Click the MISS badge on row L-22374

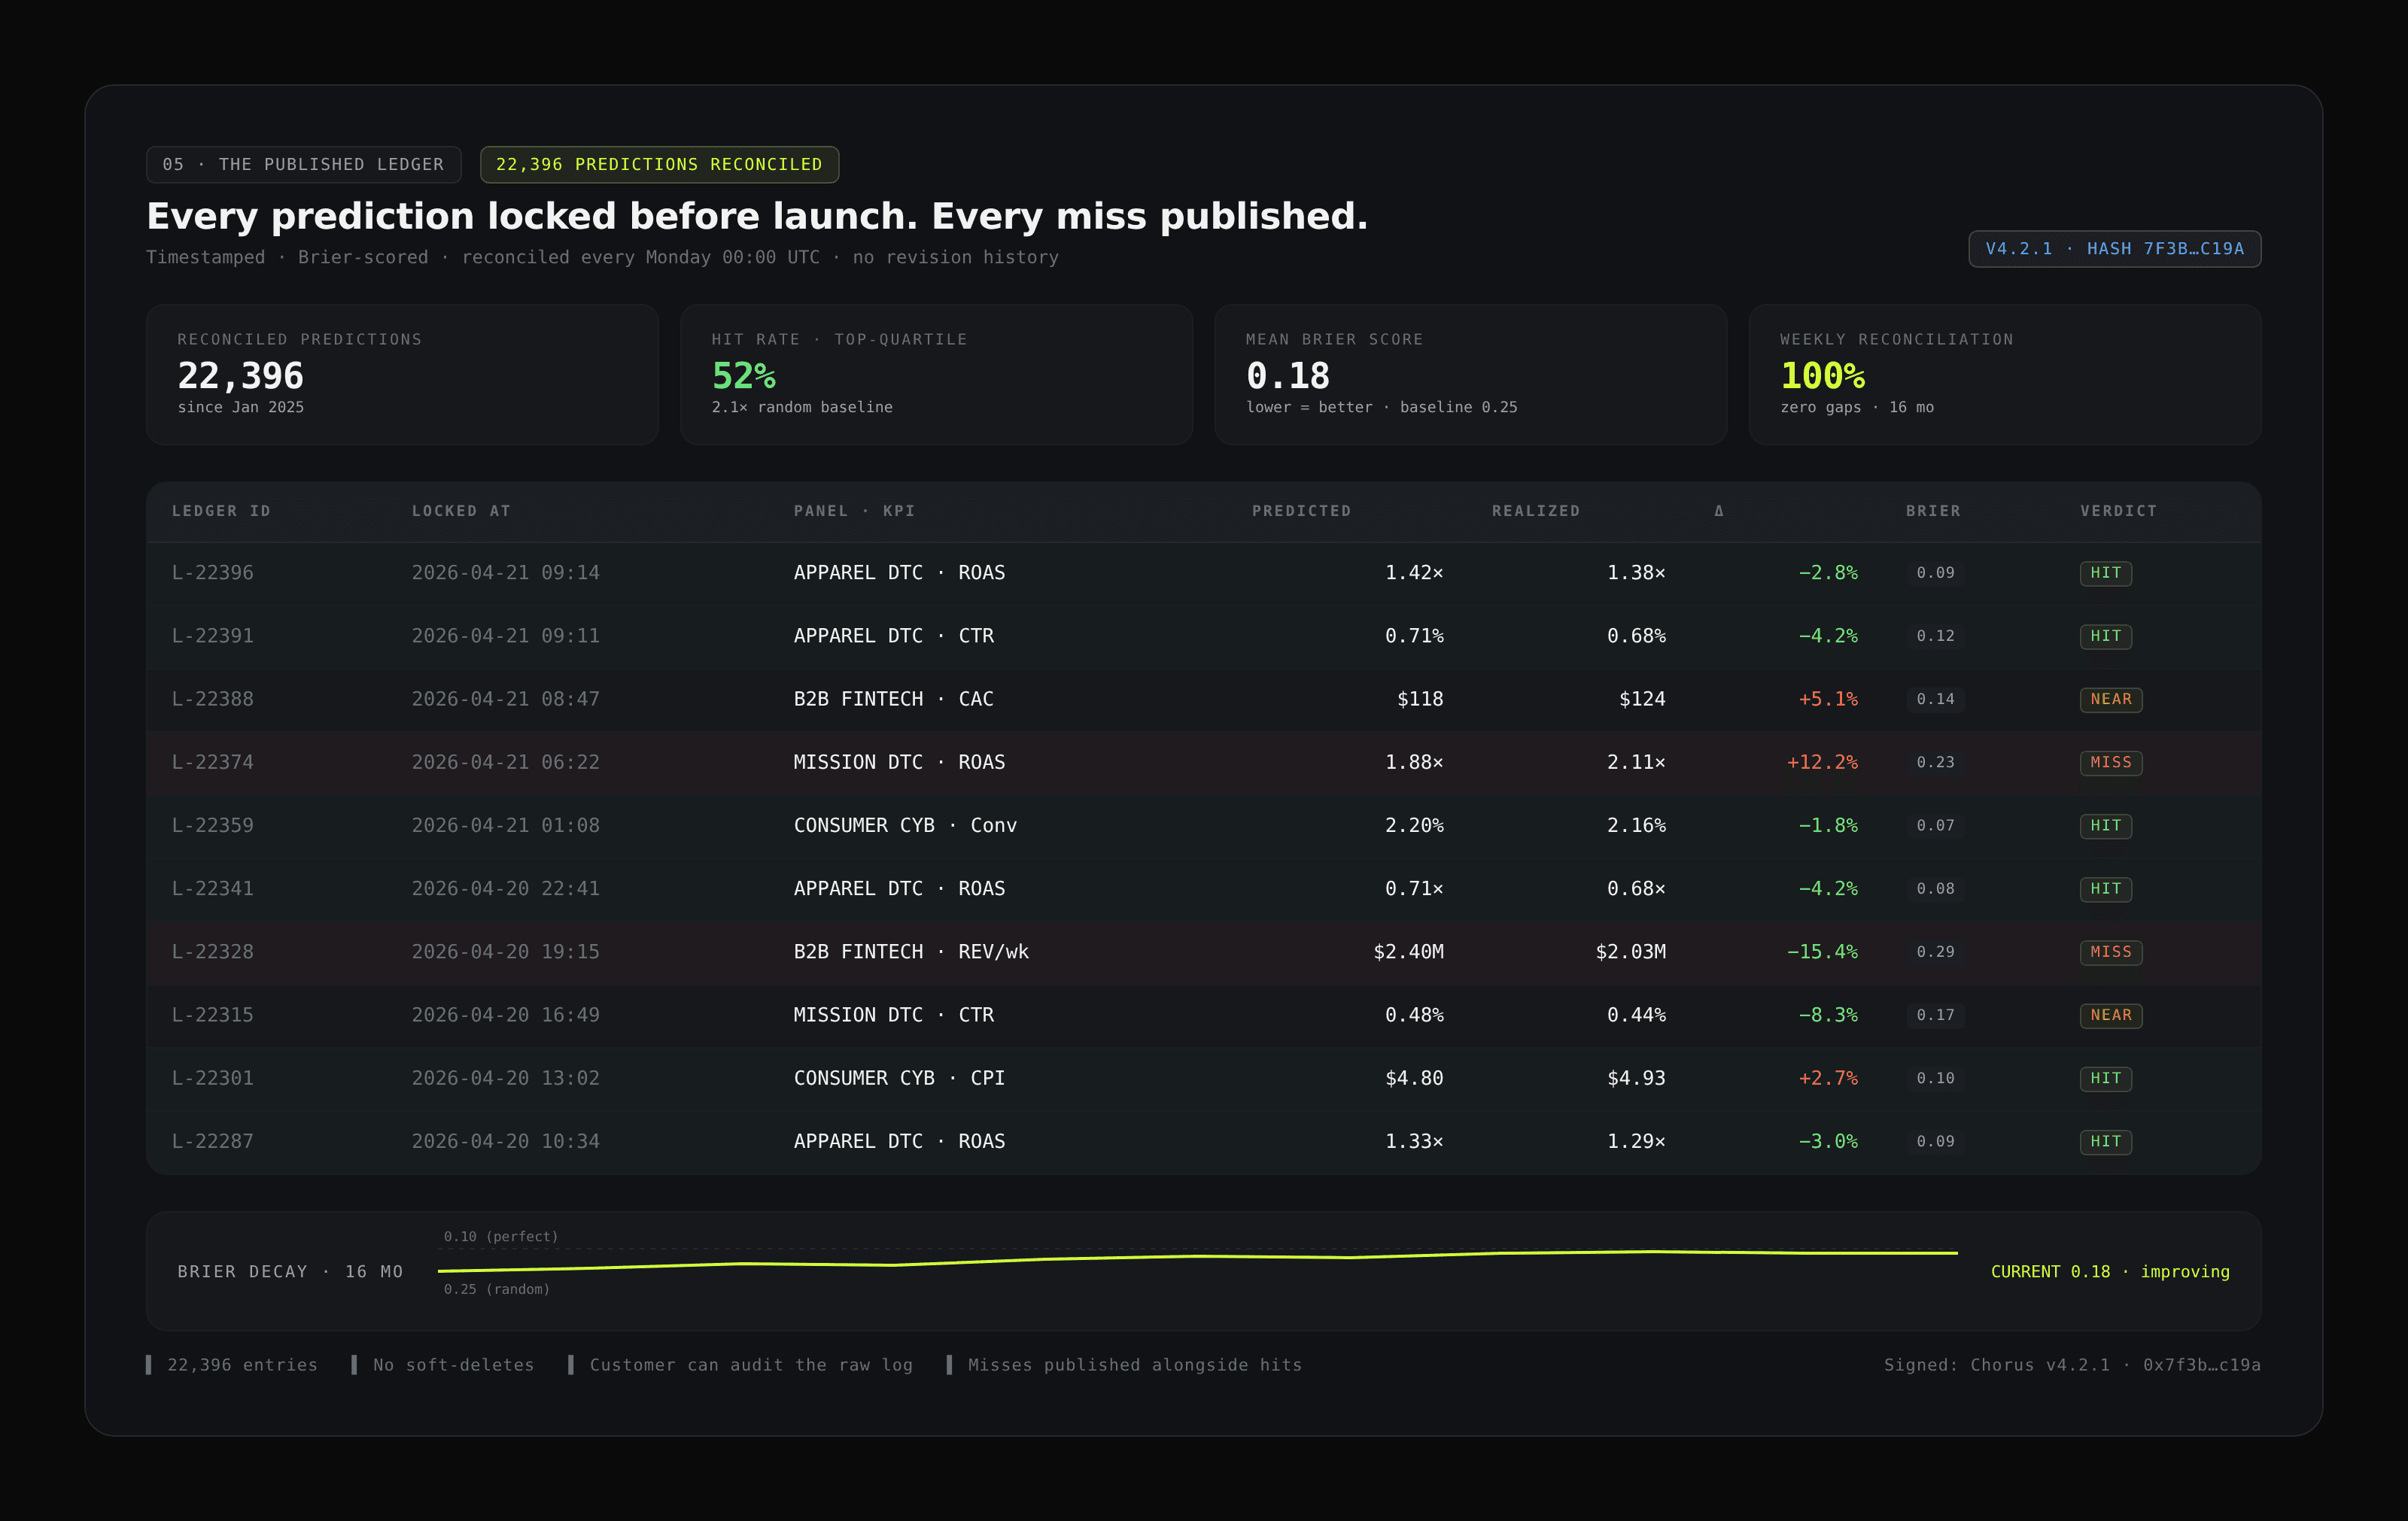coord(2110,763)
